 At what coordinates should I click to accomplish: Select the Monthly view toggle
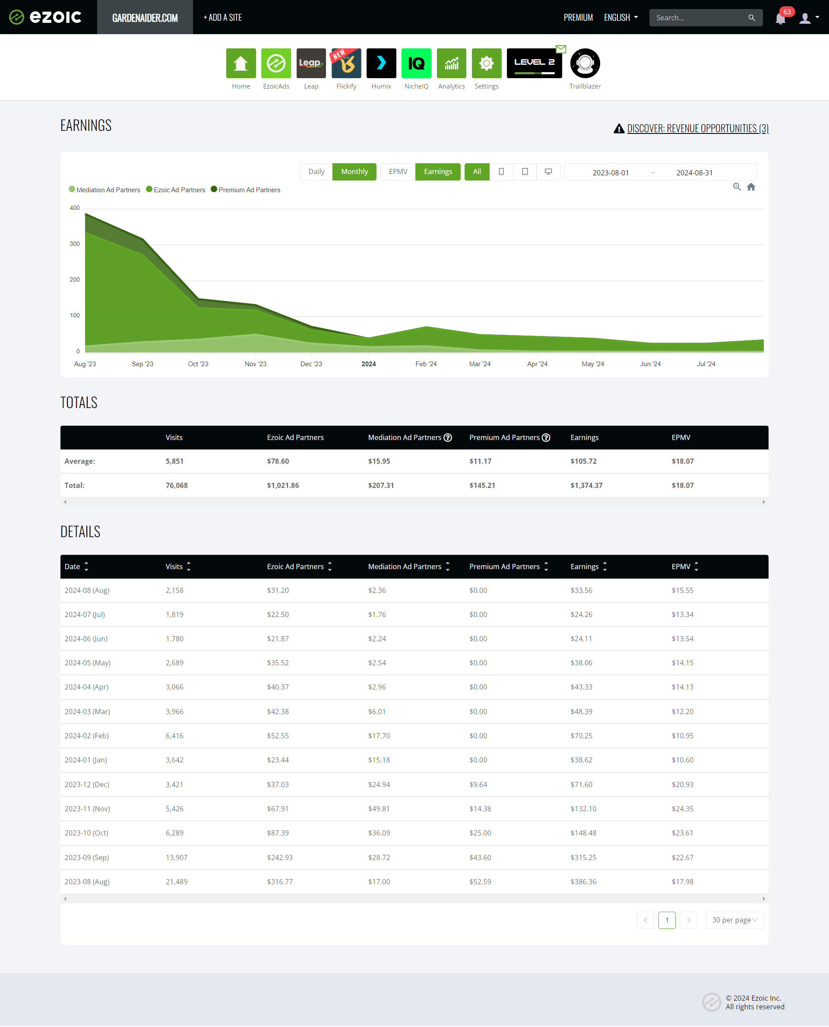tap(354, 172)
